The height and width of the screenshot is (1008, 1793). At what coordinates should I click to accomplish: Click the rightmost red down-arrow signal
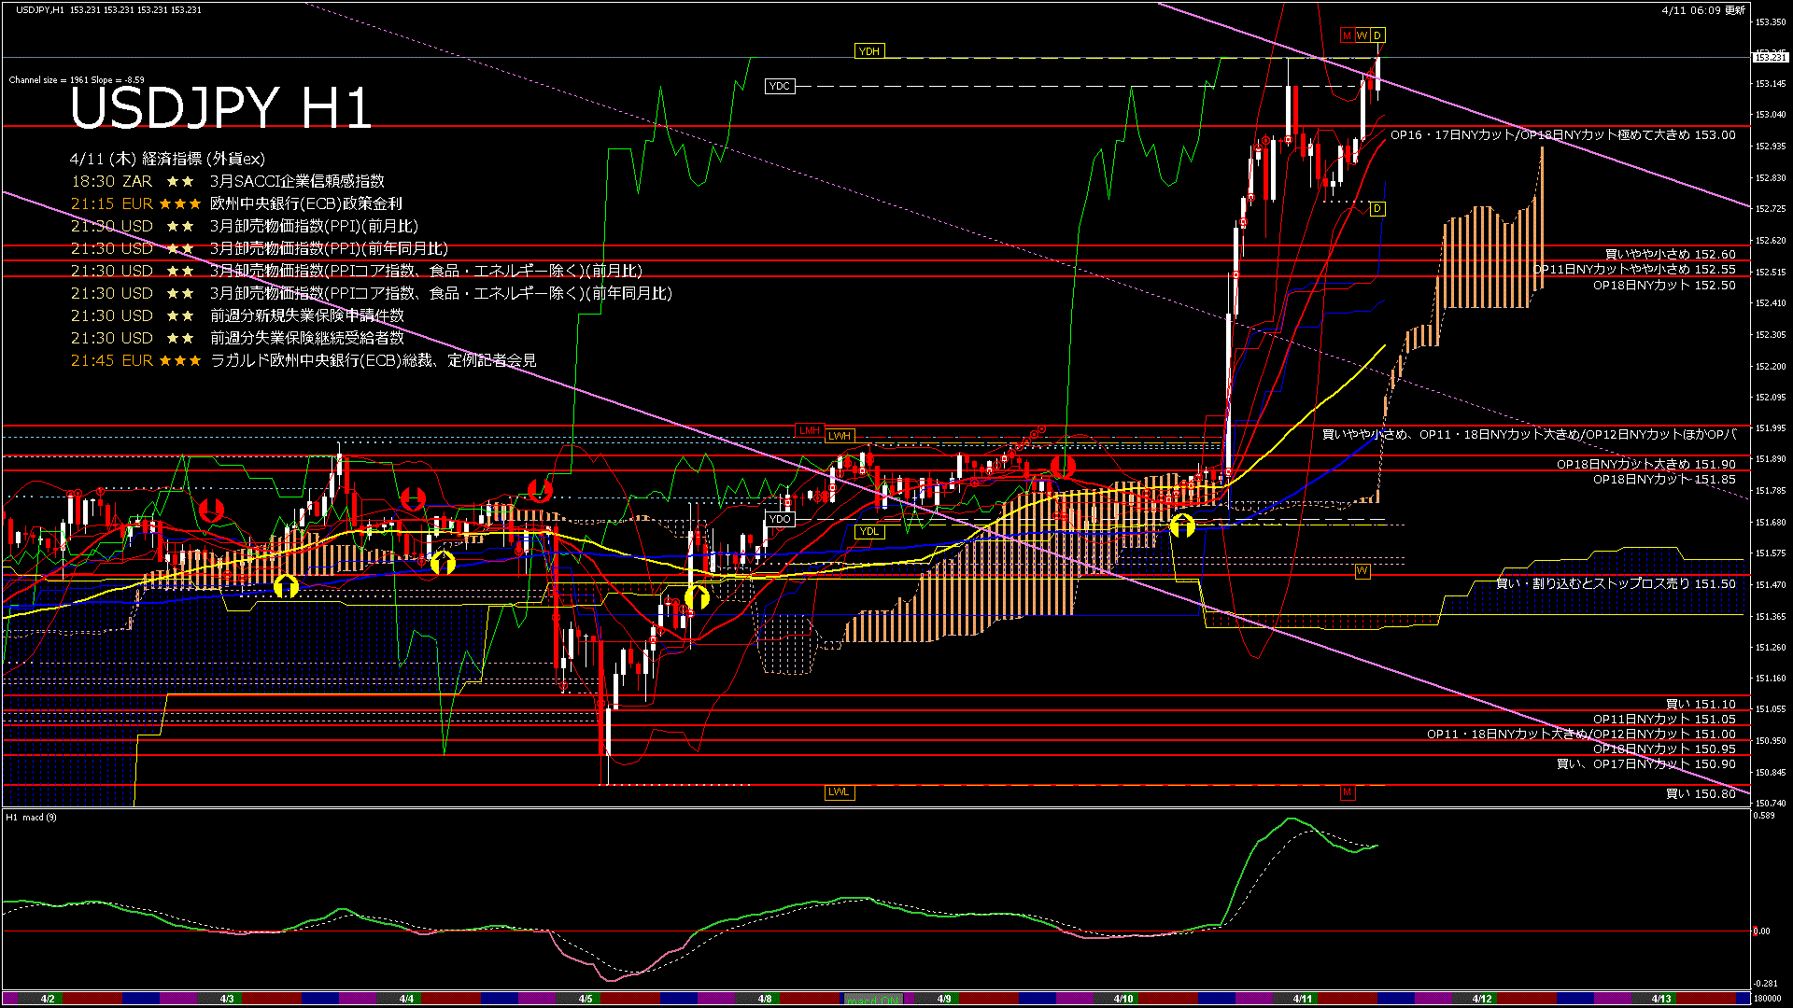[1062, 466]
